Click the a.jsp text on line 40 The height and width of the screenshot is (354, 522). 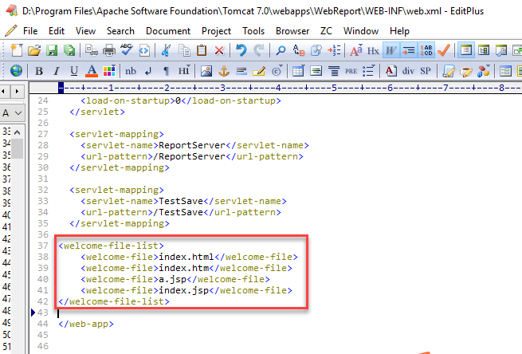click(x=172, y=279)
